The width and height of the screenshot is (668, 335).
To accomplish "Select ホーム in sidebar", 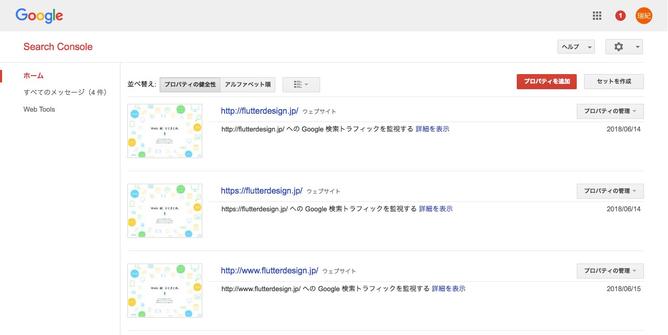I will 33,76.
